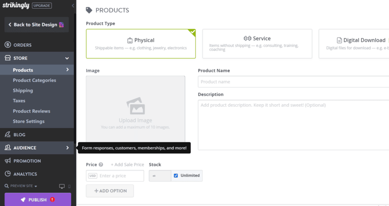This screenshot has height=206, width=389.
Task: Click the Digital Download file icon
Action: (339, 40)
